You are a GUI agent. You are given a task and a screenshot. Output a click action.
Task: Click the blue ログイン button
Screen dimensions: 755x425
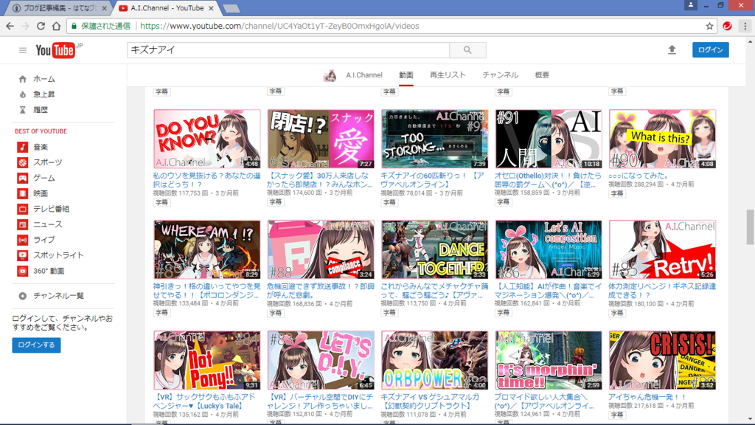(711, 49)
